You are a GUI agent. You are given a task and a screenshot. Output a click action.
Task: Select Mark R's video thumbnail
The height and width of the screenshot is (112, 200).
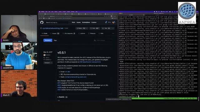19,83
